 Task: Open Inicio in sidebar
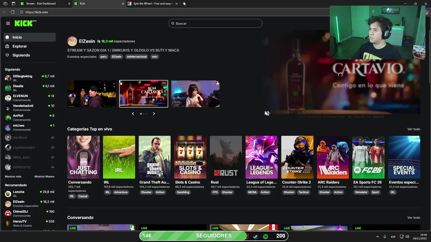30,37
